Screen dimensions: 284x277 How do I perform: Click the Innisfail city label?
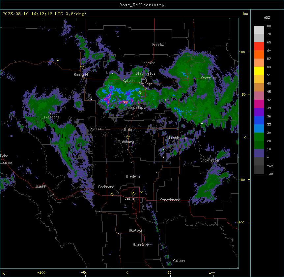tap(137, 107)
